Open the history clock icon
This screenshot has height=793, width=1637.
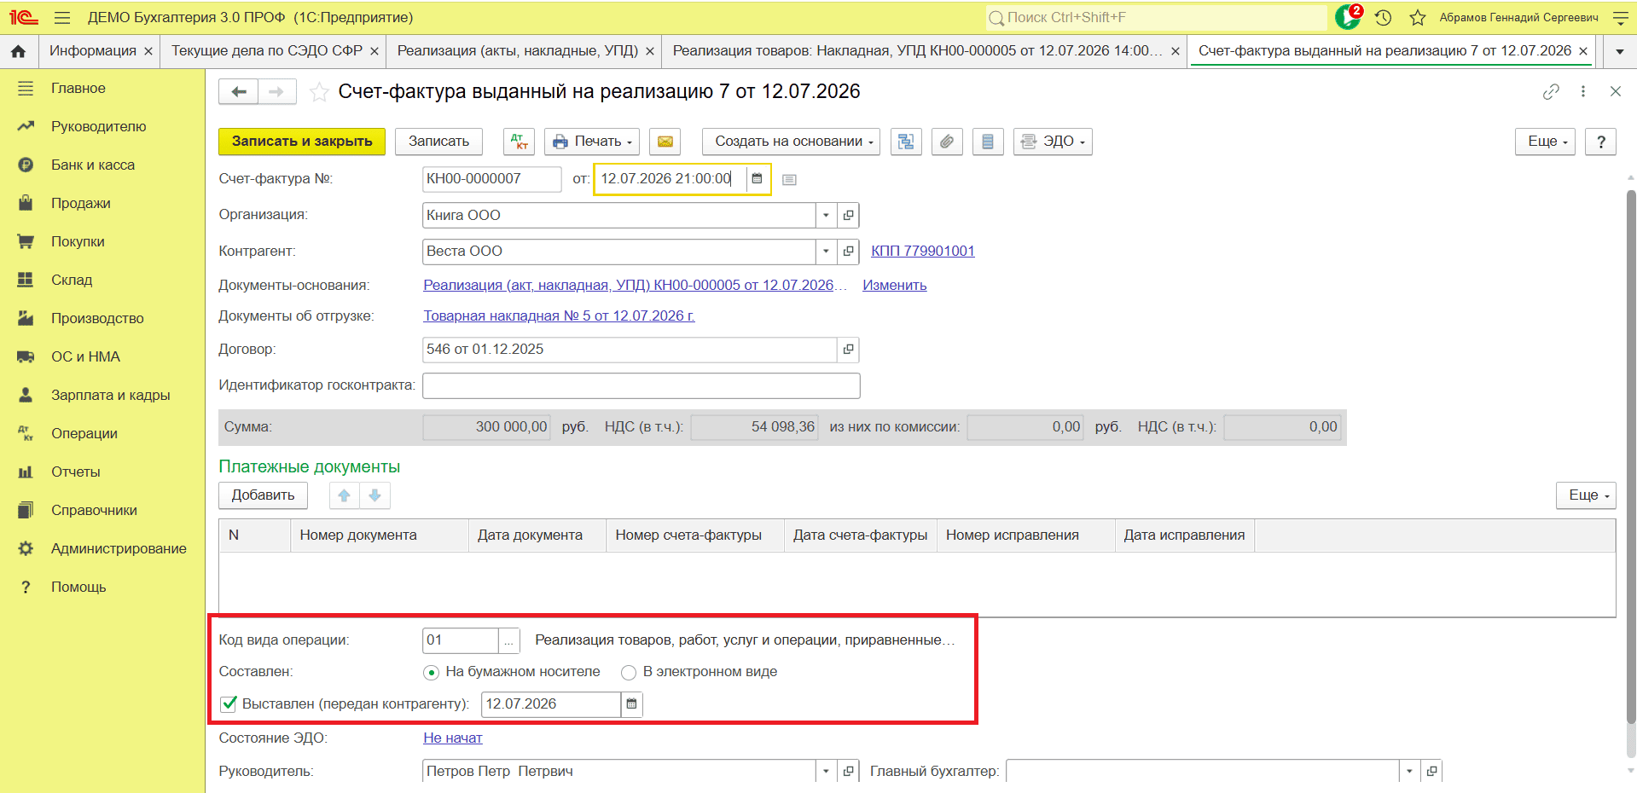pos(1384,17)
